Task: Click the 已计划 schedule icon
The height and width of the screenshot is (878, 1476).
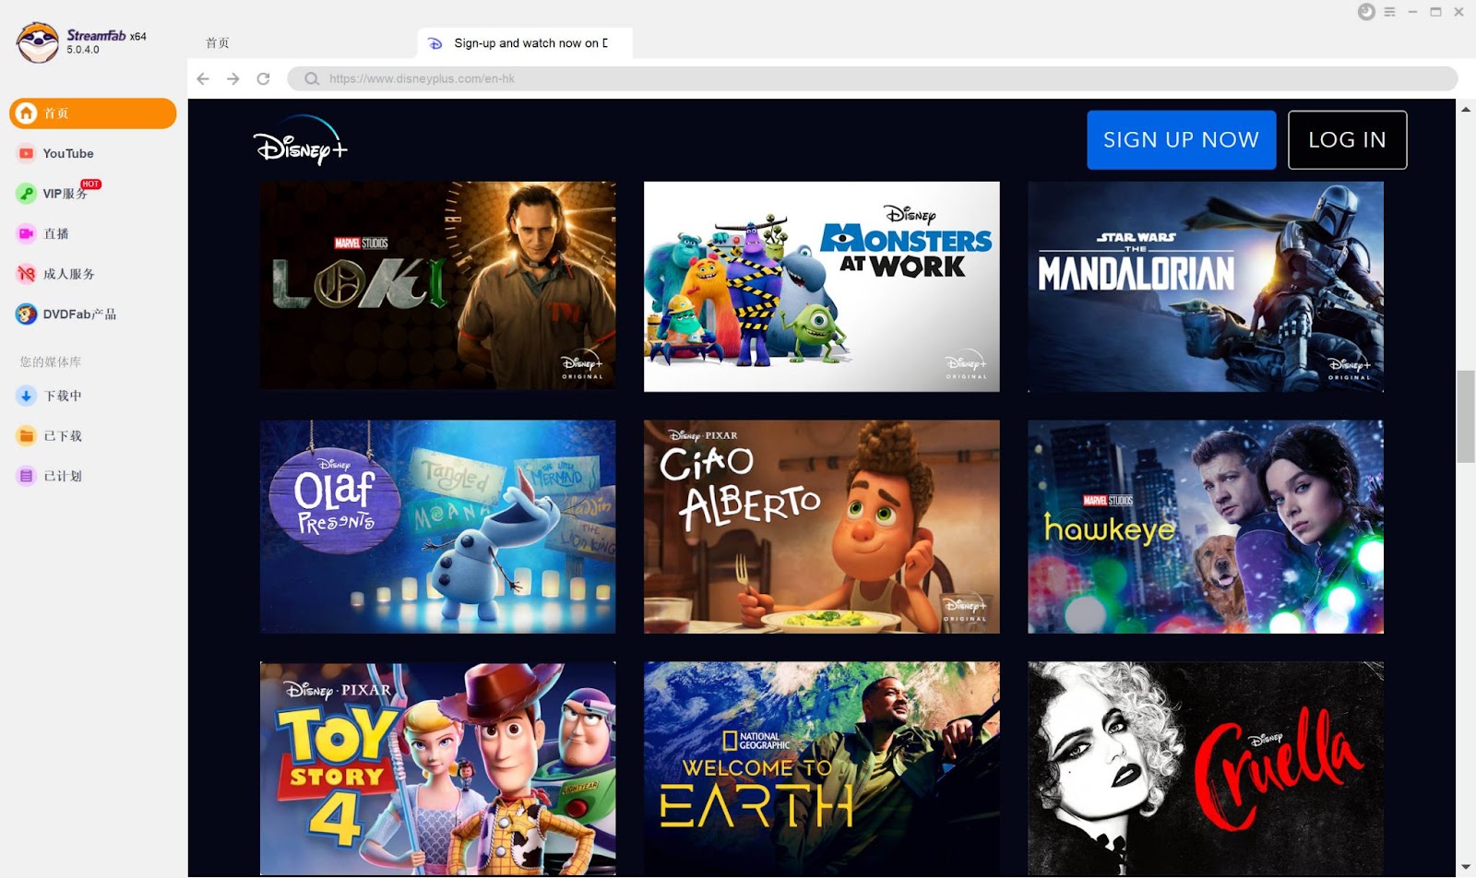Action: [27, 476]
